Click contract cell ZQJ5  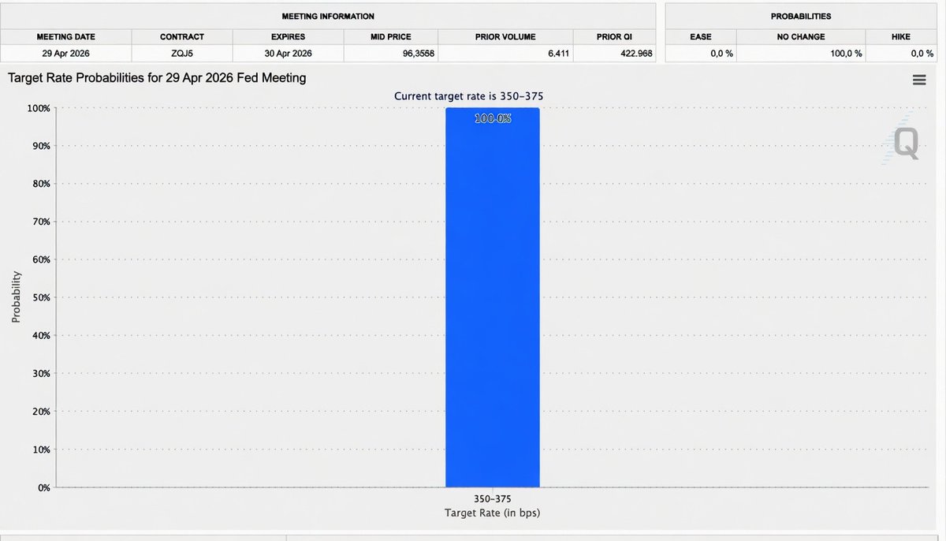(182, 53)
